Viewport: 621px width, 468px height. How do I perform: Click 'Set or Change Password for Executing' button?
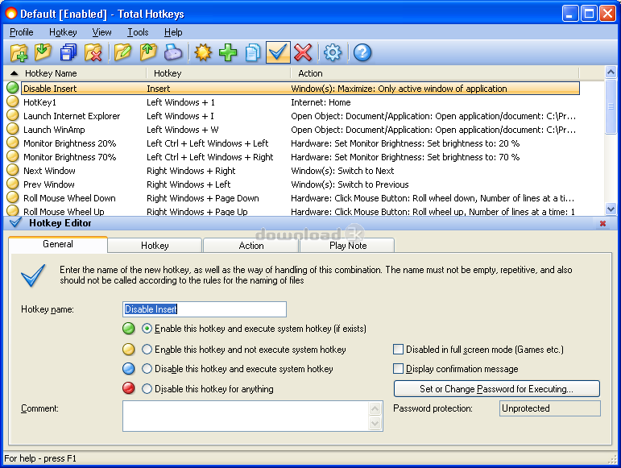pos(496,389)
